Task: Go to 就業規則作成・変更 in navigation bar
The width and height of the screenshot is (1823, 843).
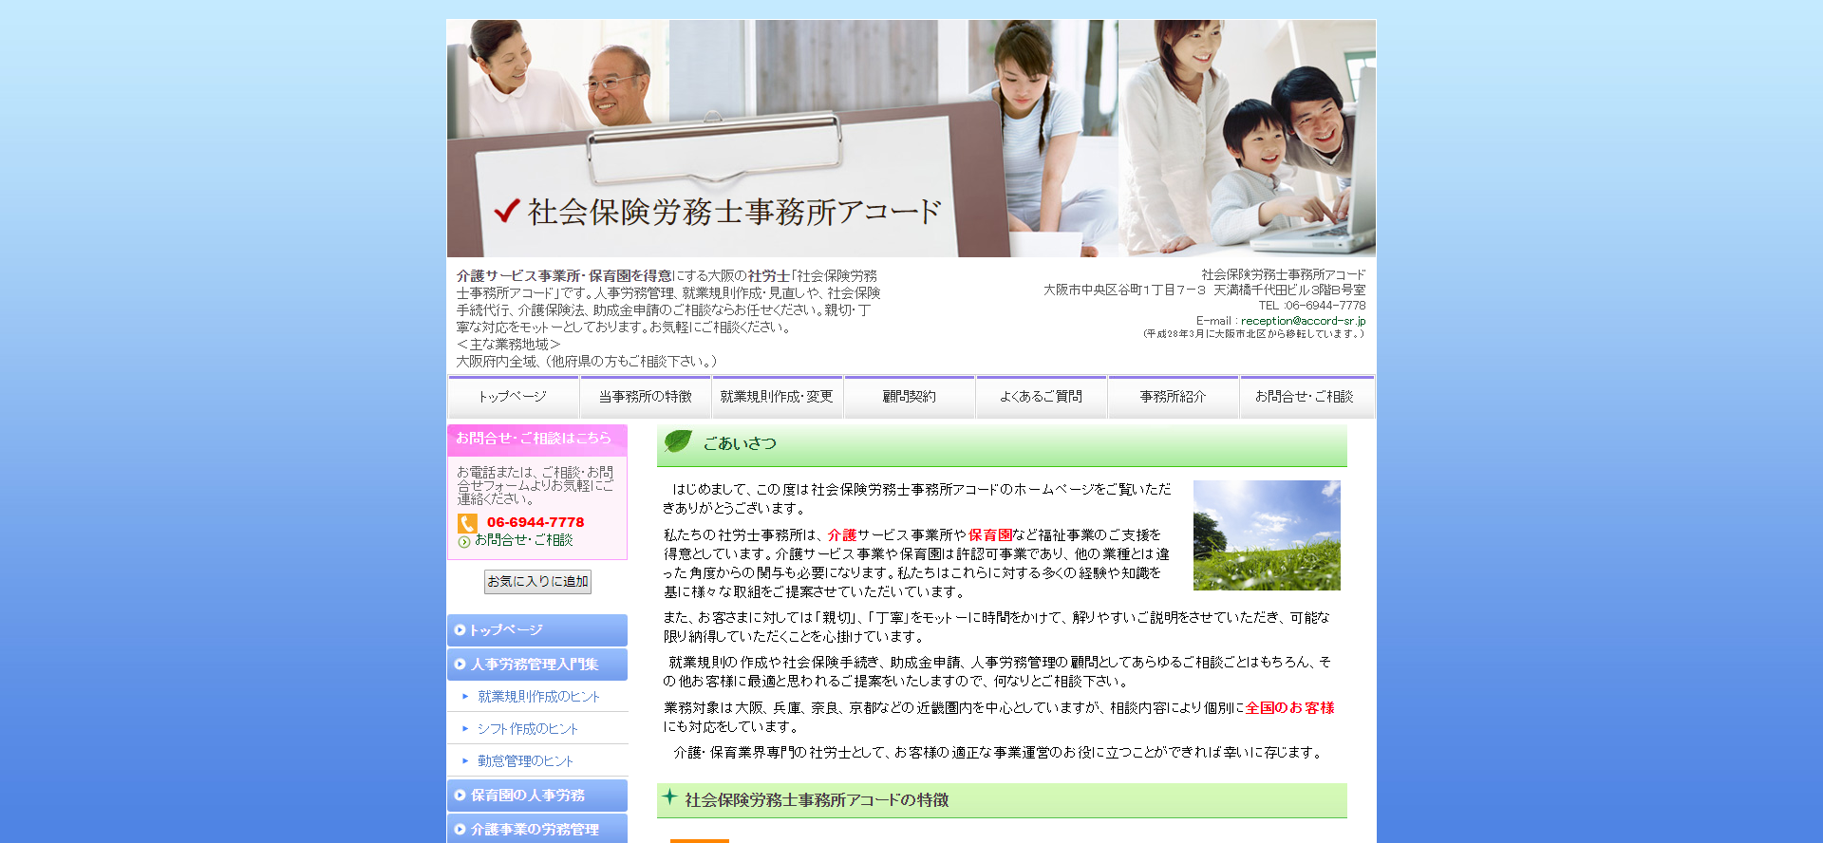Action: pyautogui.click(x=777, y=397)
